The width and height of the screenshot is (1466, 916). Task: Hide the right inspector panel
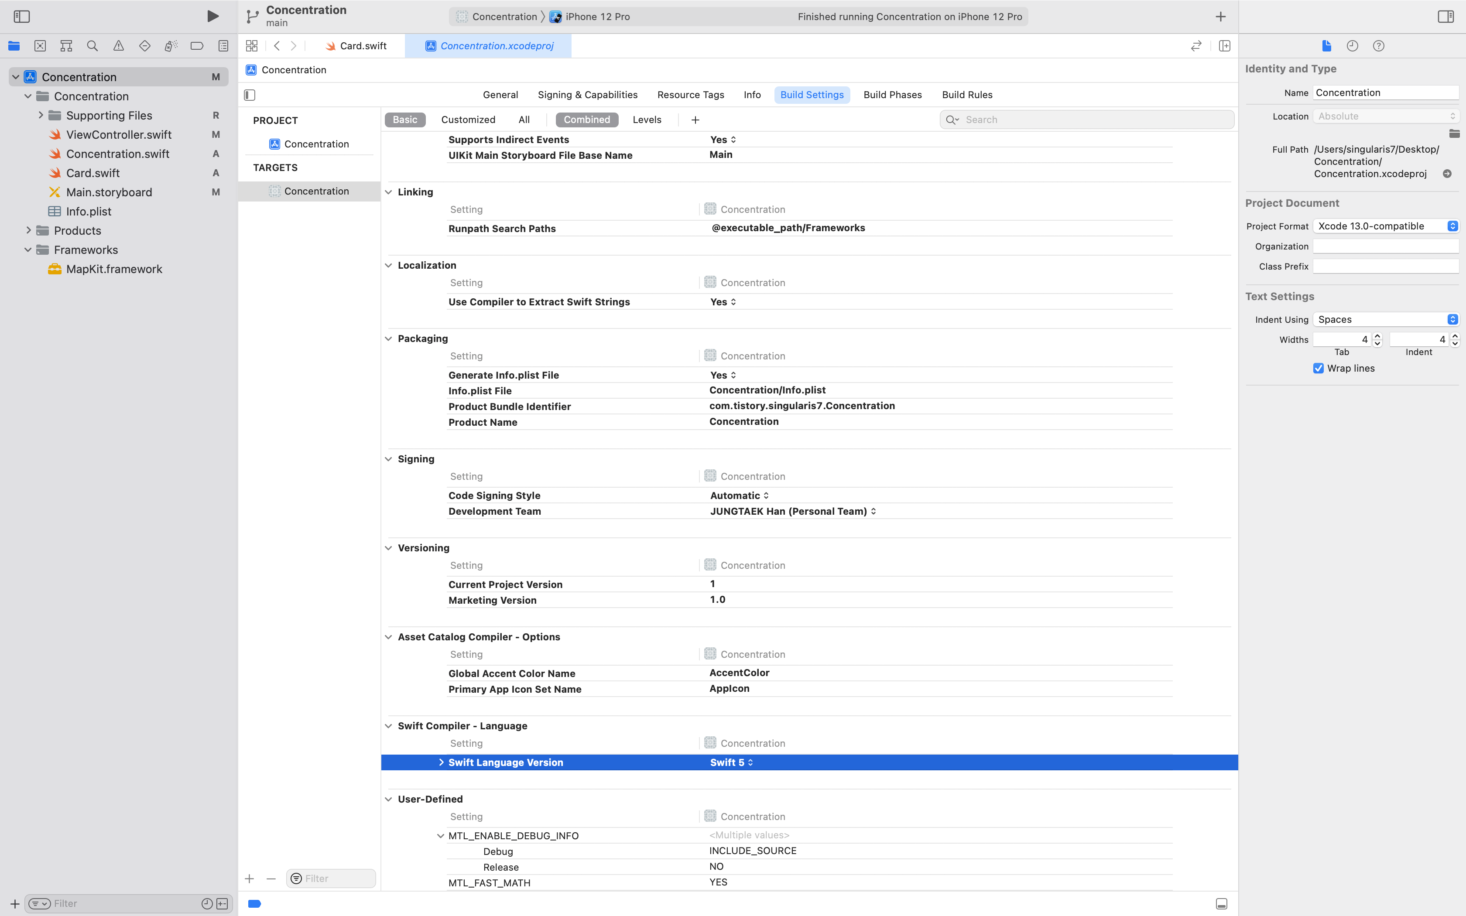point(1445,17)
